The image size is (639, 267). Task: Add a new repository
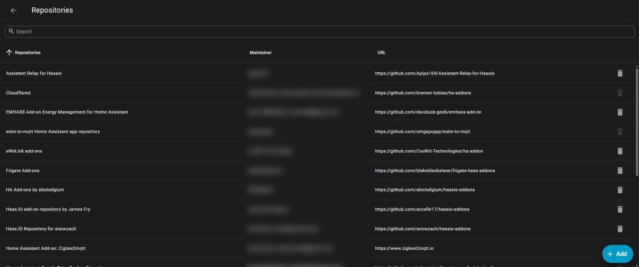[x=617, y=254]
